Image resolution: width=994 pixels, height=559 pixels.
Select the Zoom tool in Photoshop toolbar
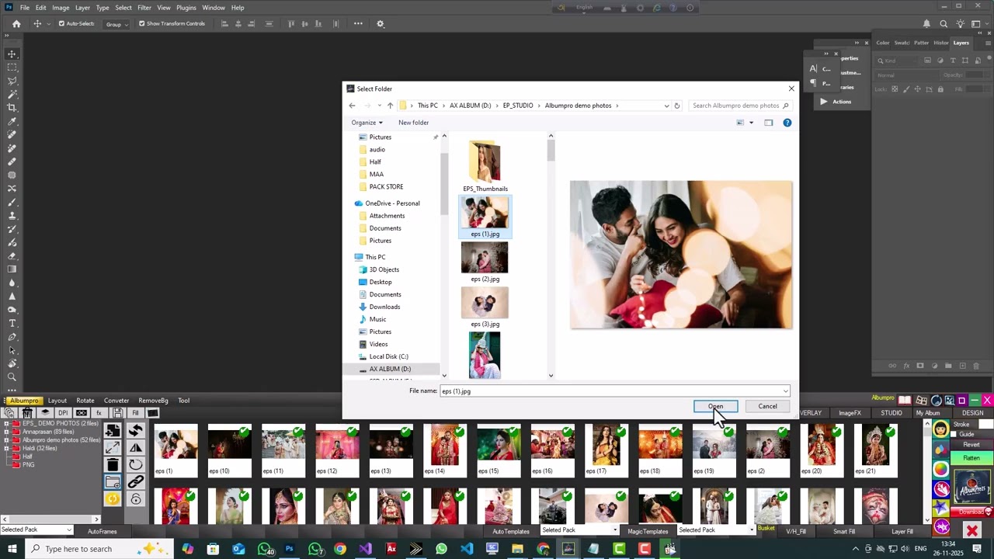(12, 377)
